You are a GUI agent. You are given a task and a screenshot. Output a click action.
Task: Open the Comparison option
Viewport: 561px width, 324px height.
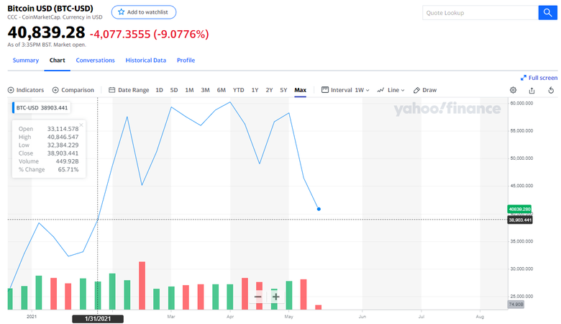pos(73,90)
